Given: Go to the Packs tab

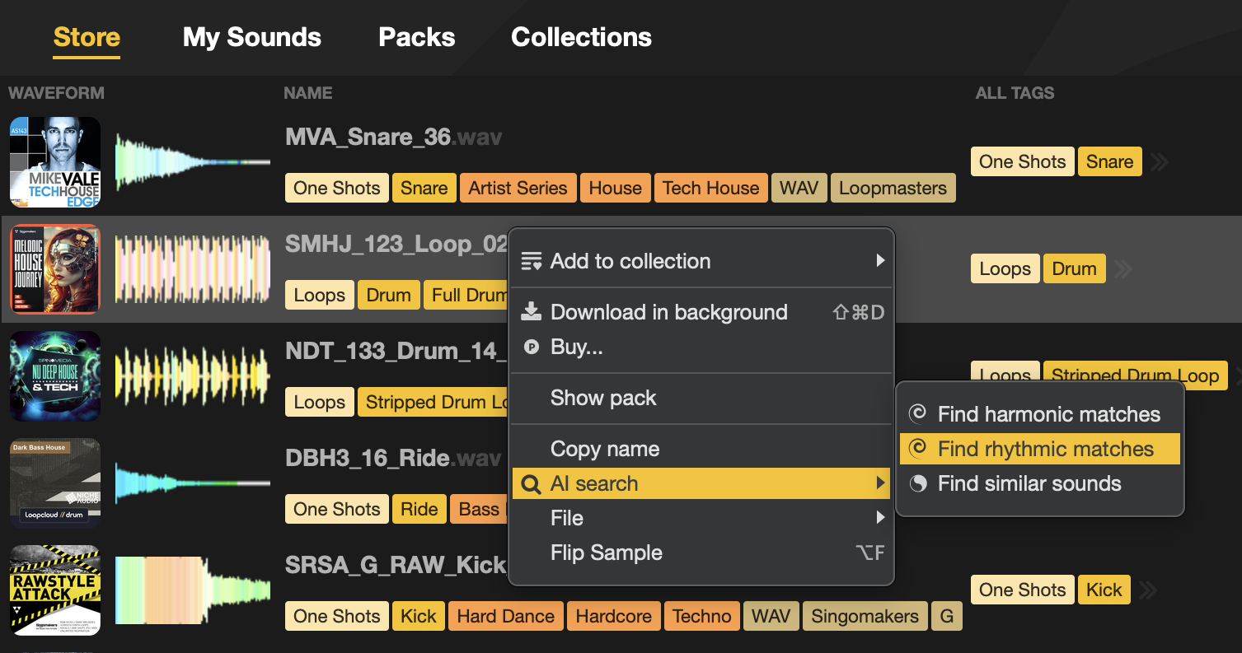Looking at the screenshot, I should point(417,37).
